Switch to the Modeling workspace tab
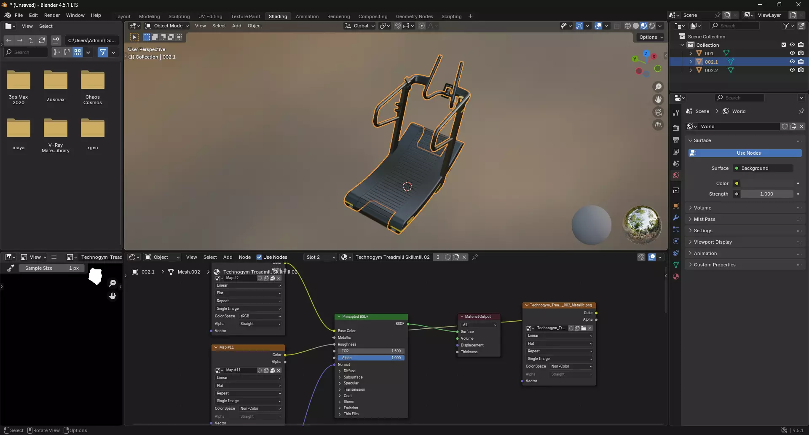Screen dimensions: 809x435 tap(149, 16)
